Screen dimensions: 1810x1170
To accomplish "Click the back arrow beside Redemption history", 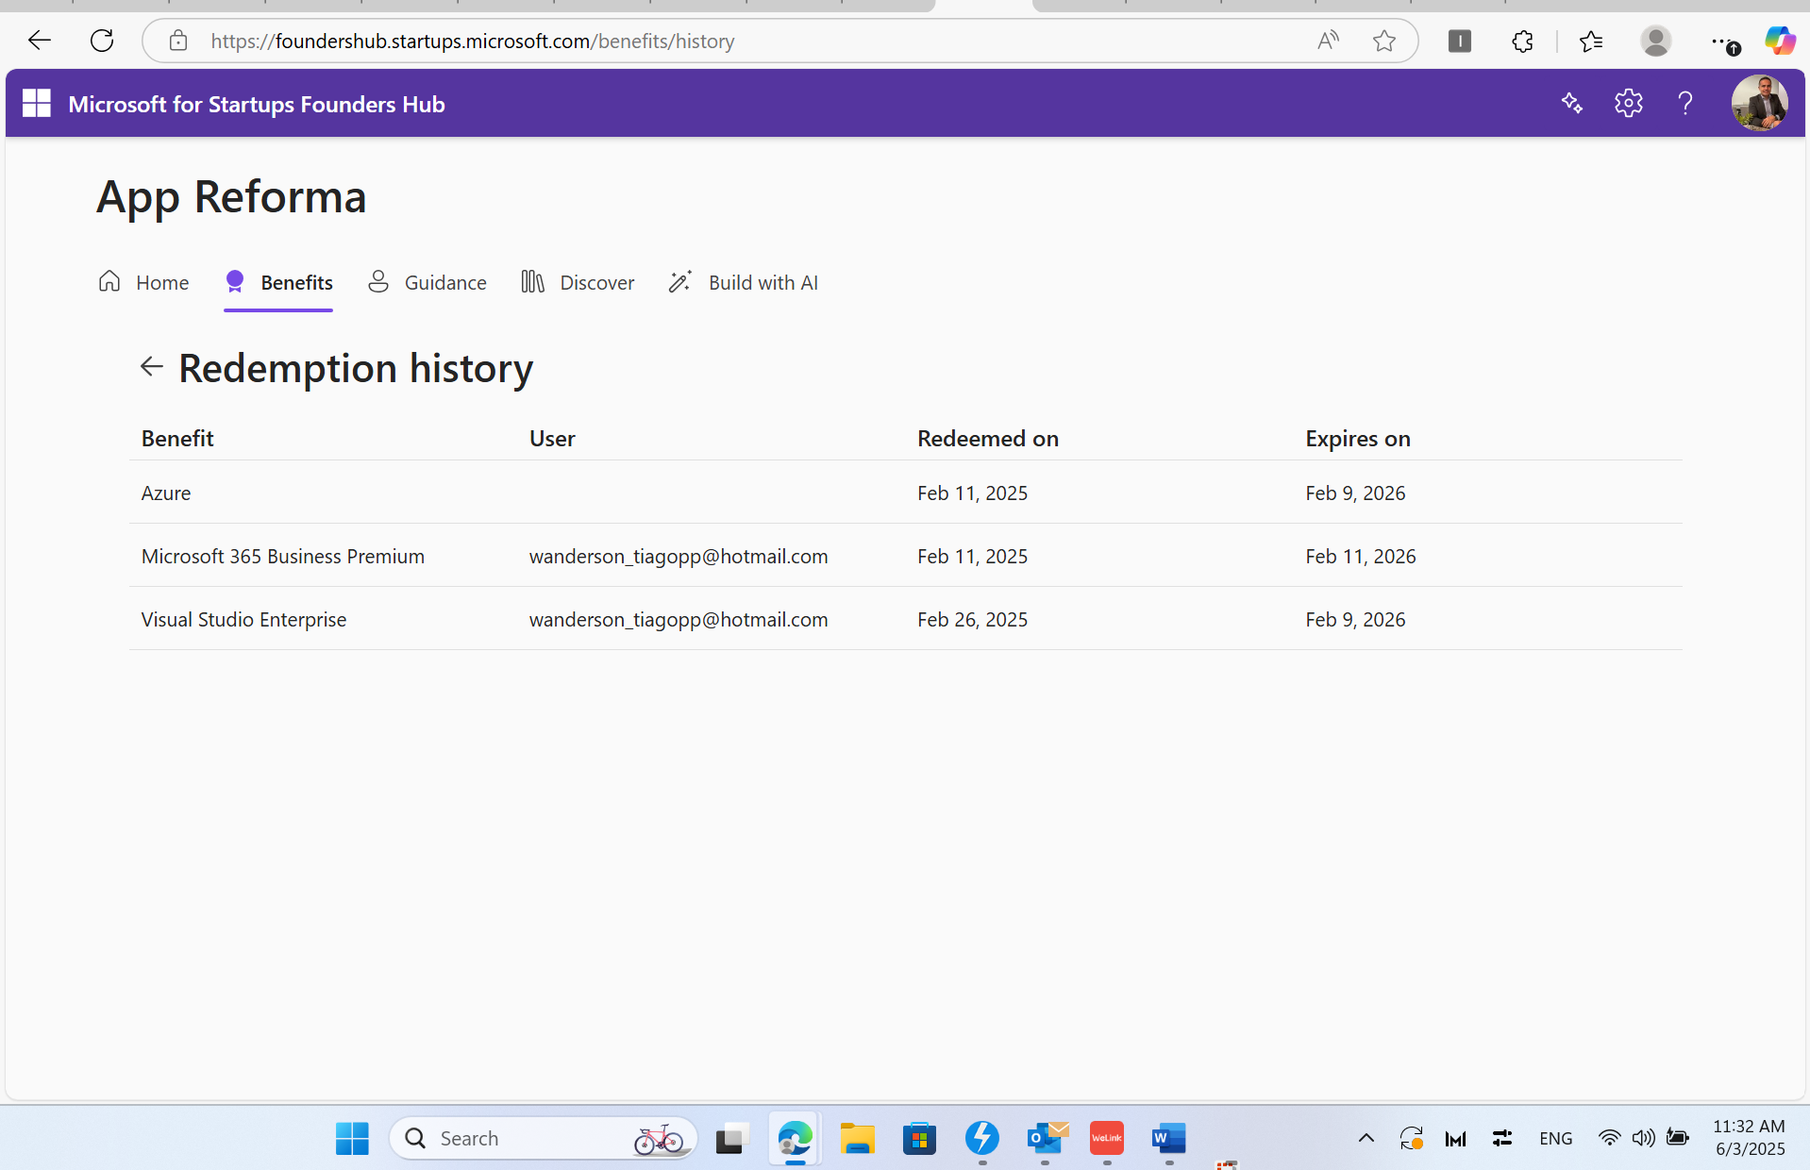I will click(x=151, y=366).
